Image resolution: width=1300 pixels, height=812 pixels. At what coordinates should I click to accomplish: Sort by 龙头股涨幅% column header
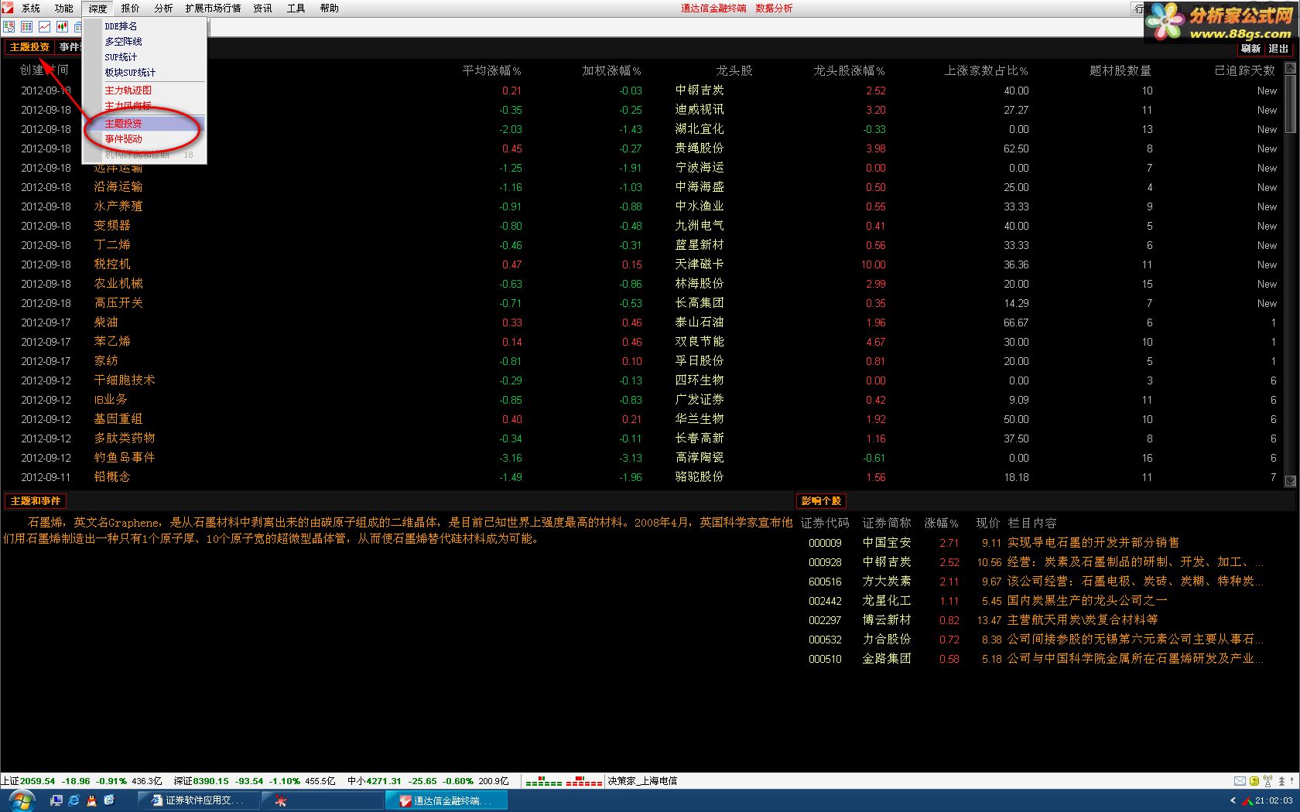coord(849,70)
